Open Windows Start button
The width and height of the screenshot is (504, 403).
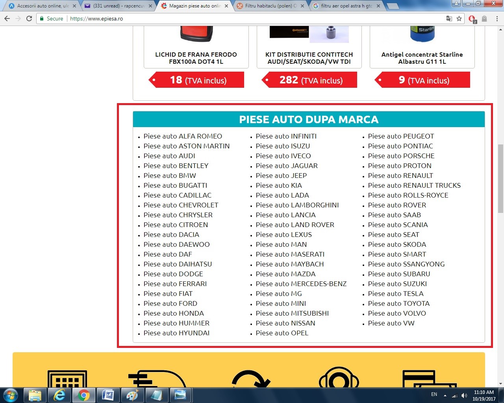[x=11, y=395]
